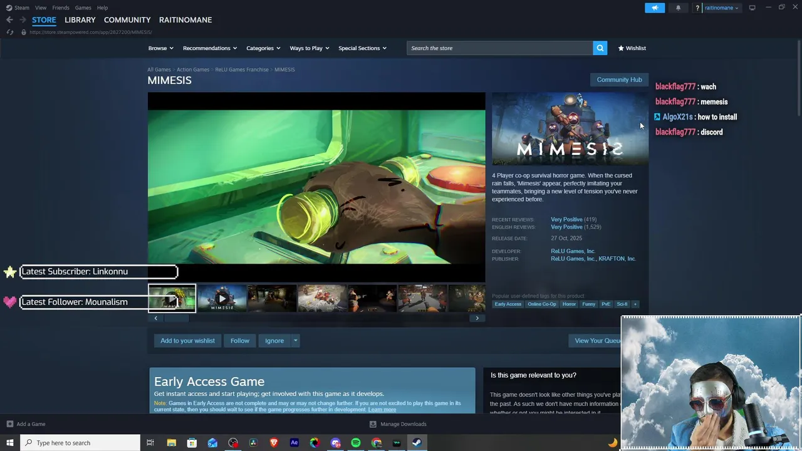The width and height of the screenshot is (802, 451).
Task: Click the question-mark profile avatar
Action: tap(697, 8)
